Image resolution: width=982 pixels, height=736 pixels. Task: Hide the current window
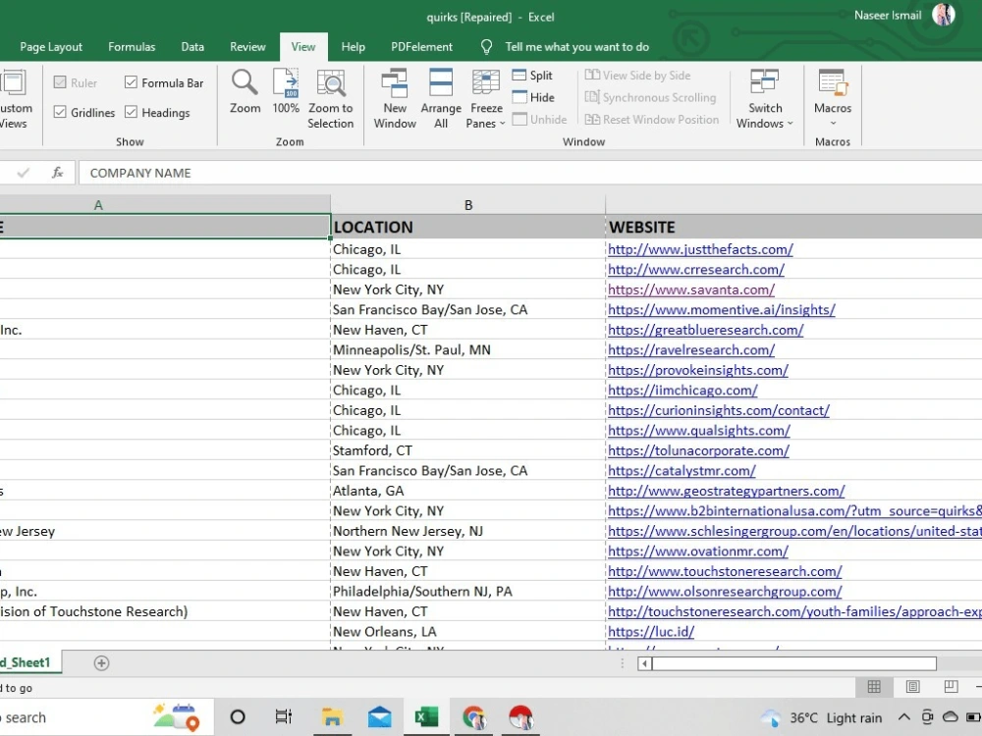(x=533, y=97)
